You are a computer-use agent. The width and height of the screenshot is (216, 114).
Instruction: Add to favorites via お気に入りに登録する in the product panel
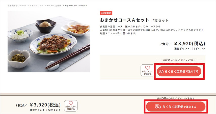click(x=148, y=70)
